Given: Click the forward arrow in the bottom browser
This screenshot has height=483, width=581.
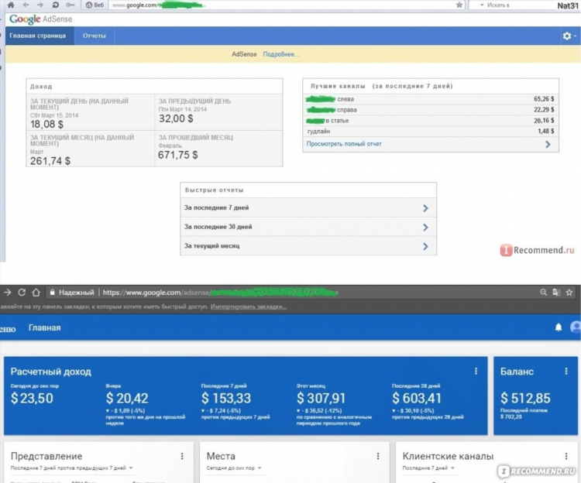Looking at the screenshot, I should (7, 293).
